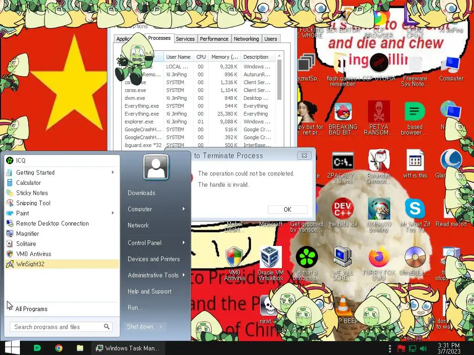Expand Paint recent files arrow
This screenshot has width=474, height=355.
(113, 213)
